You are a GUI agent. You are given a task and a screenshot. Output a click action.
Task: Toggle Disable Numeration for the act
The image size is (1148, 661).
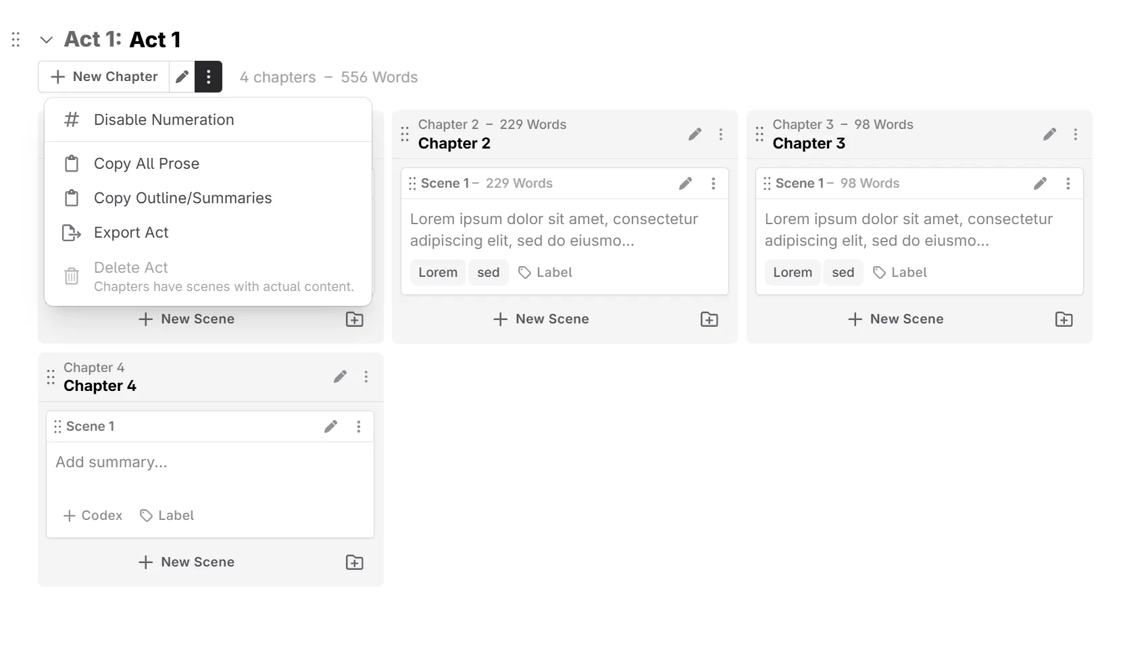(x=164, y=120)
